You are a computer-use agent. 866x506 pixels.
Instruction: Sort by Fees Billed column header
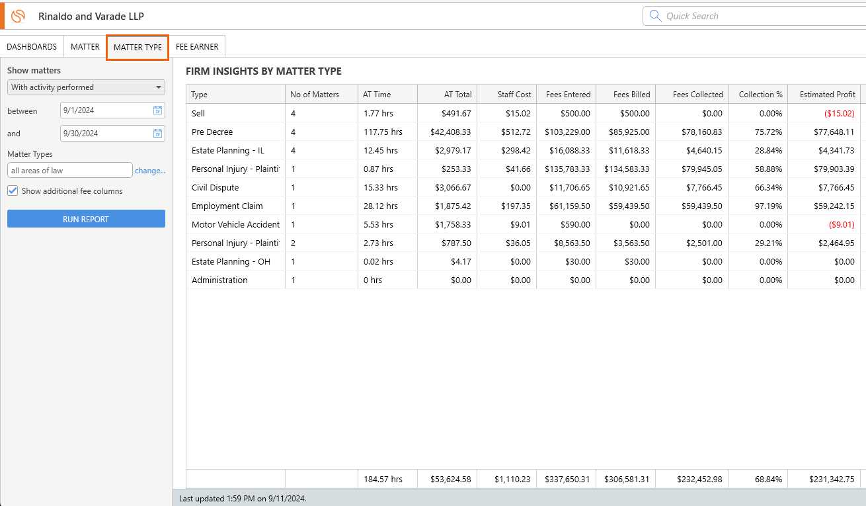625,95
